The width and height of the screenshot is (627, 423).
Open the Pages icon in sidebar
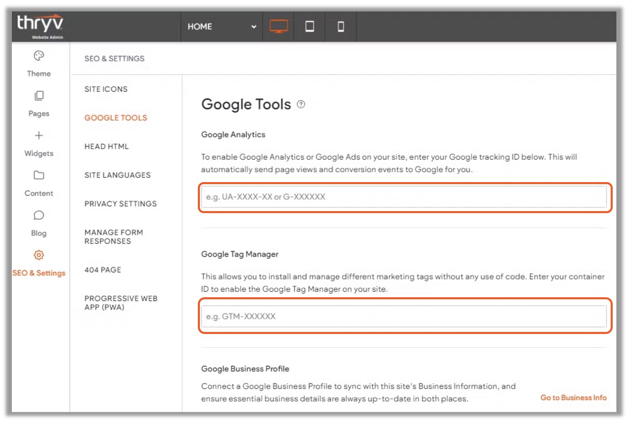(x=39, y=96)
